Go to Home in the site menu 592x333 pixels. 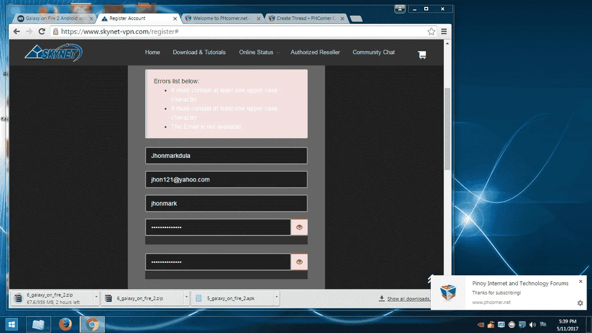coord(152,52)
